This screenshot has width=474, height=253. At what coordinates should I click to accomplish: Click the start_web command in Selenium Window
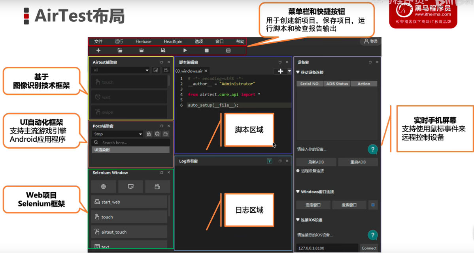click(129, 202)
